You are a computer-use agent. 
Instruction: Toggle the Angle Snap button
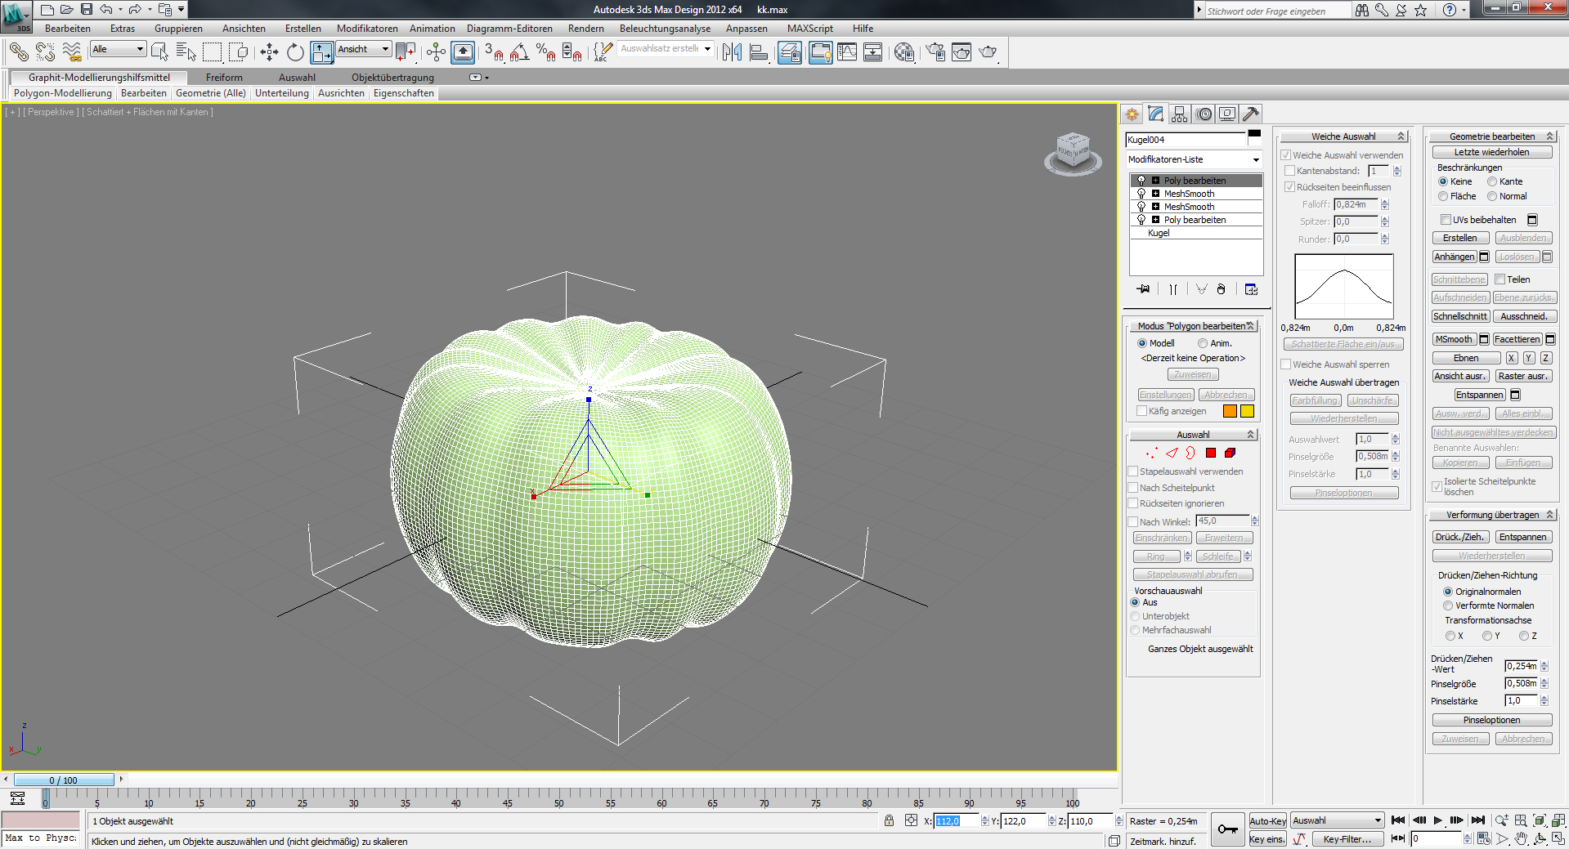(519, 52)
